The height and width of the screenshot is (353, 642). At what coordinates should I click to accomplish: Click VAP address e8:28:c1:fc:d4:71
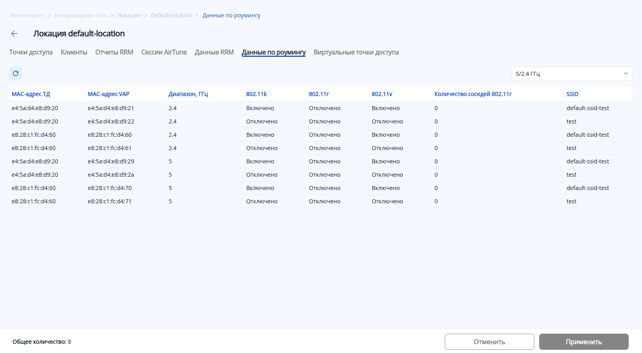(110, 201)
